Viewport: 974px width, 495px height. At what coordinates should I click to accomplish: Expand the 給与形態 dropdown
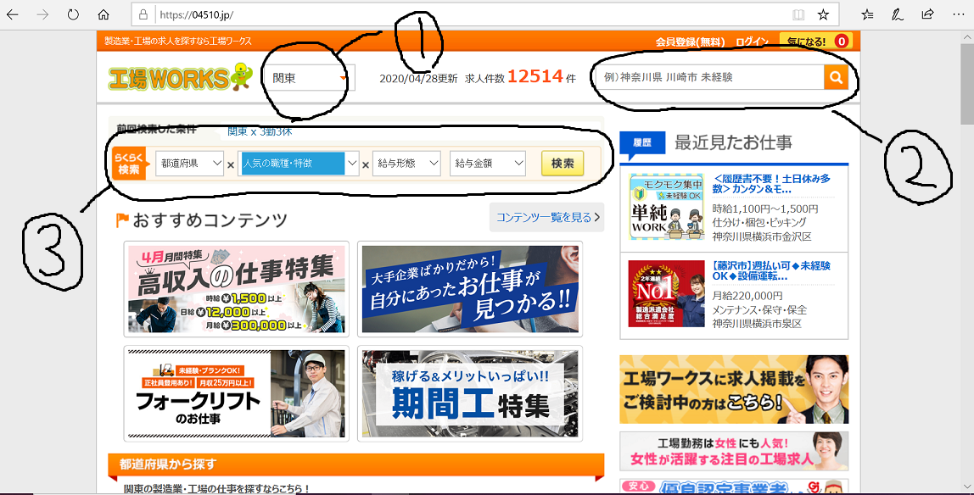(x=406, y=164)
